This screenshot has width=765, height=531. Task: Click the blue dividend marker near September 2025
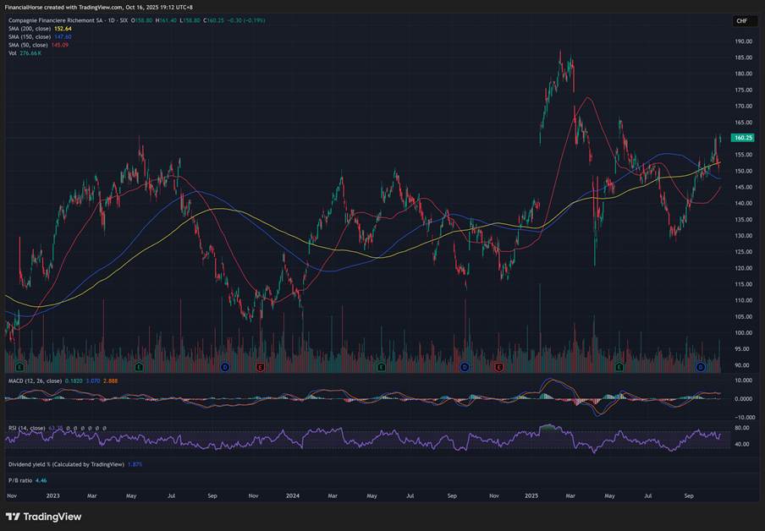click(701, 367)
